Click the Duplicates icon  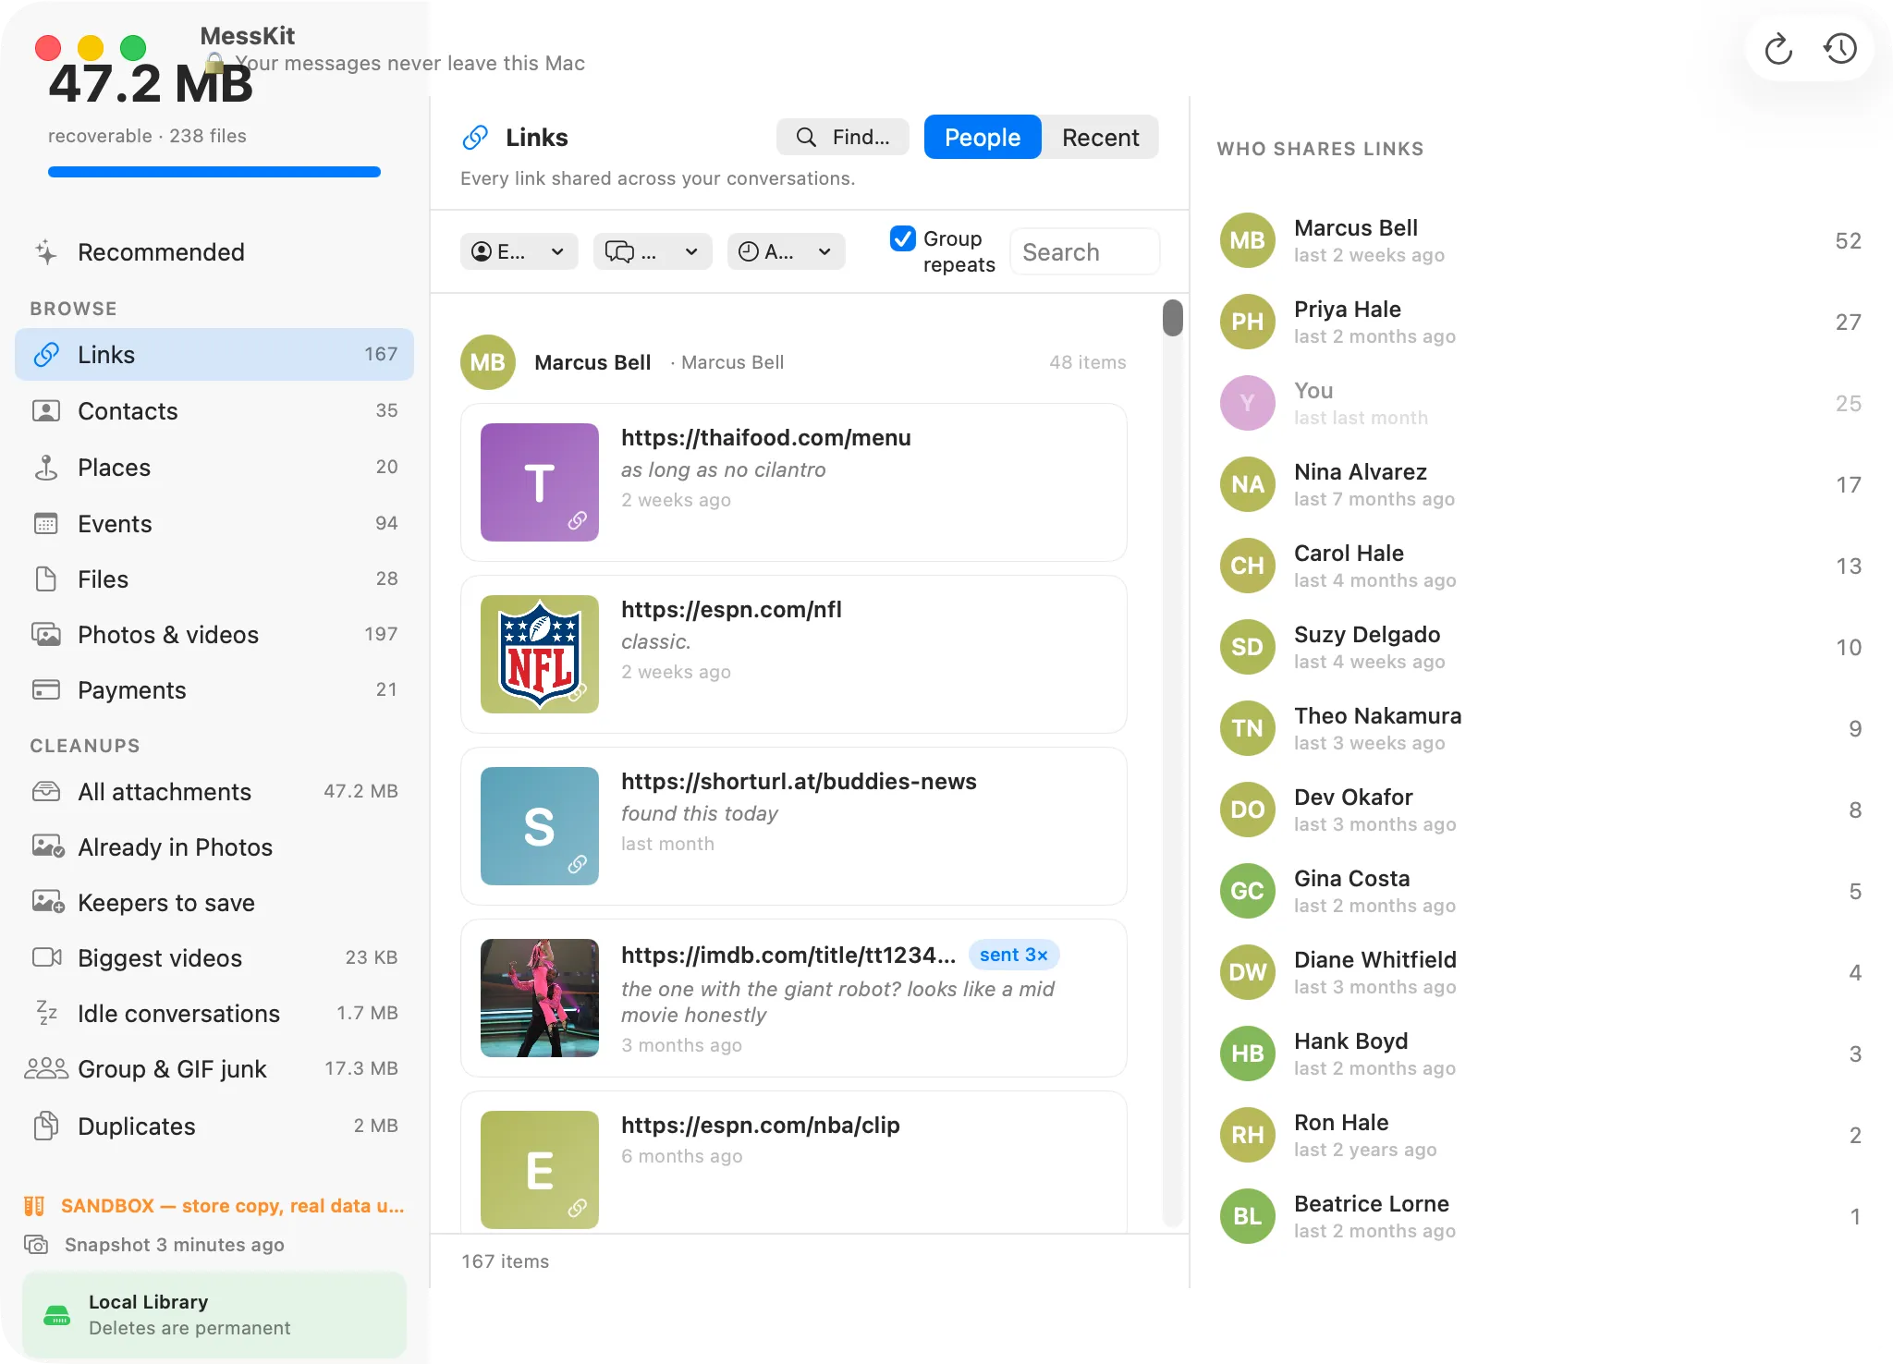[46, 1127]
